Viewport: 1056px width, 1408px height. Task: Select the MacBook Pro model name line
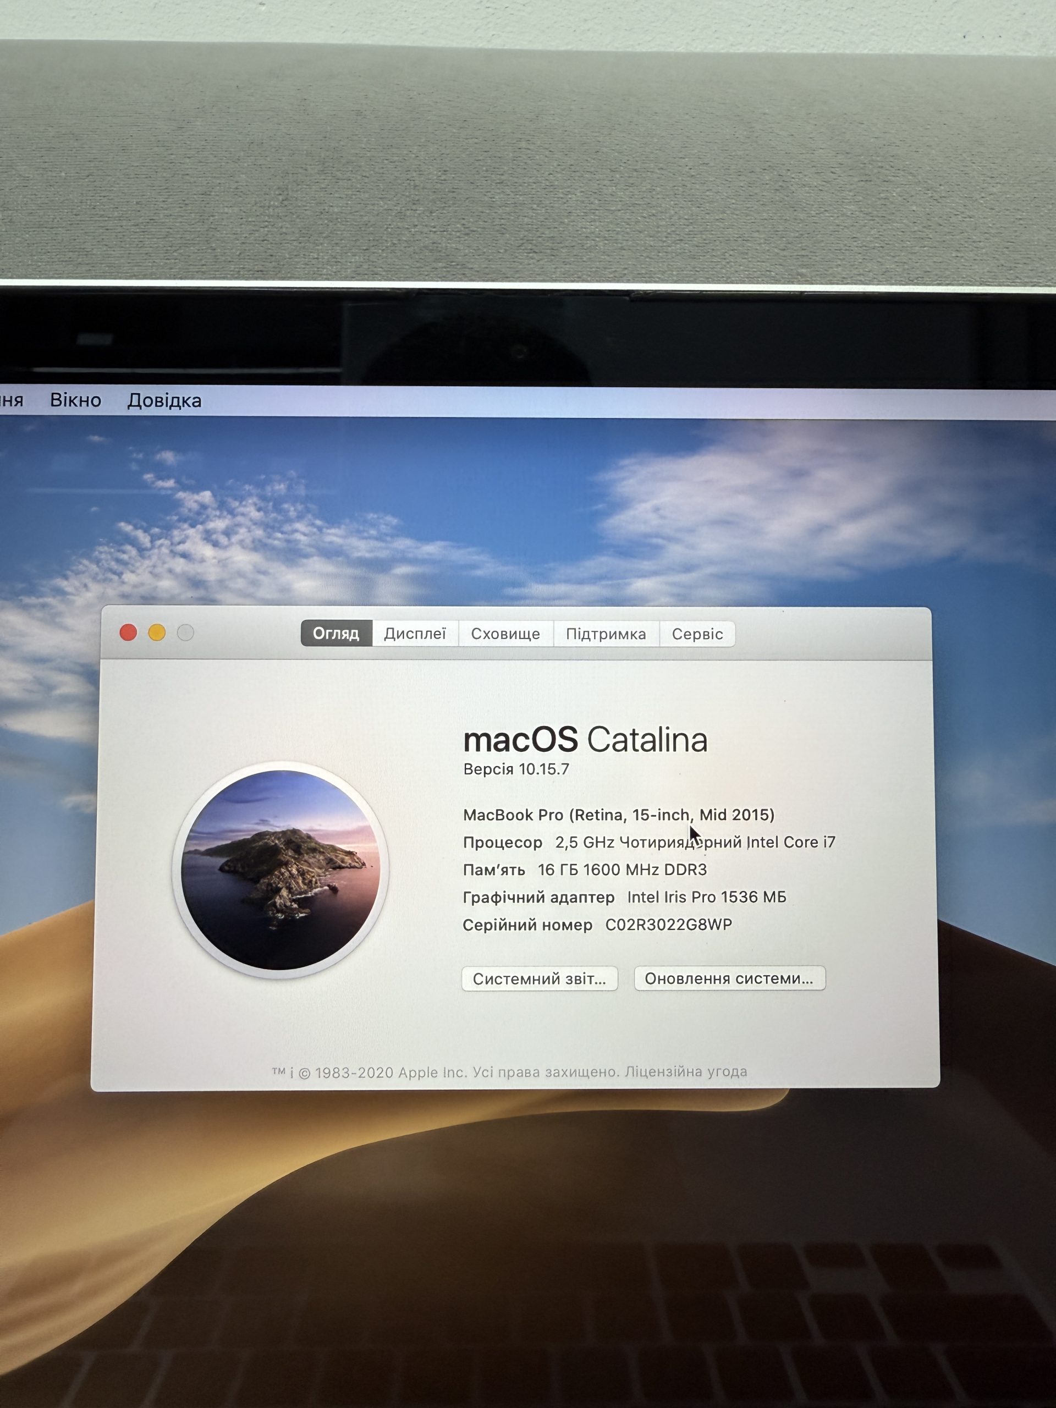[619, 815]
